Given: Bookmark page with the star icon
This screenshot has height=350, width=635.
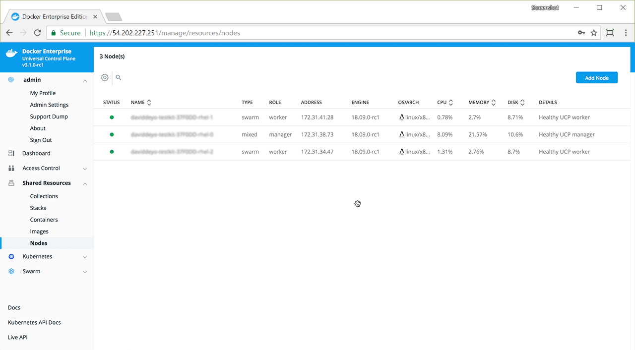Looking at the screenshot, I should click(x=594, y=33).
